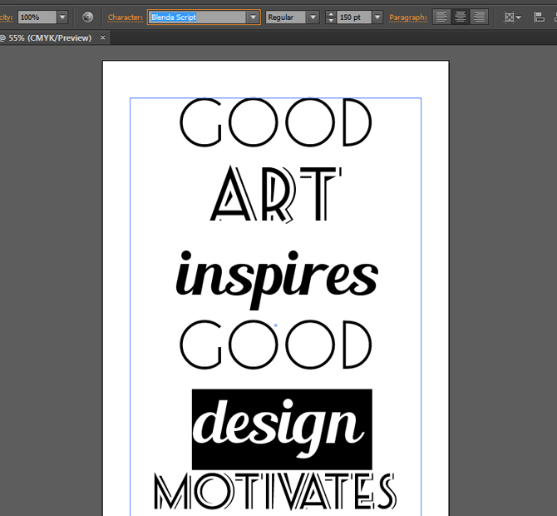Click the Blenda Script font name field
The image size is (557, 516).
point(197,17)
